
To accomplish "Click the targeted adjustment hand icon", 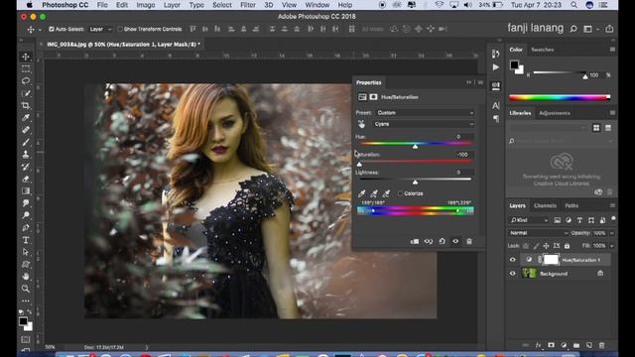I will click(x=361, y=124).
